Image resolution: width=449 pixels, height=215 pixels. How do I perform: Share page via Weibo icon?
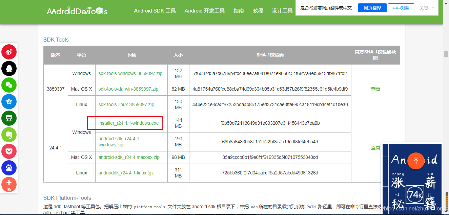9,52
